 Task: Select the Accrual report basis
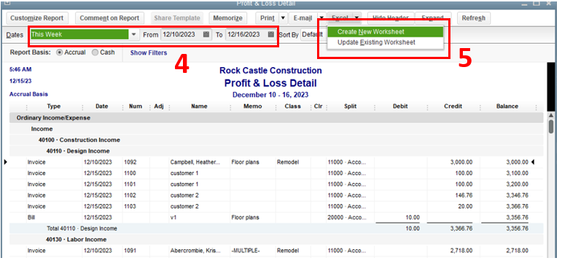click(x=59, y=52)
